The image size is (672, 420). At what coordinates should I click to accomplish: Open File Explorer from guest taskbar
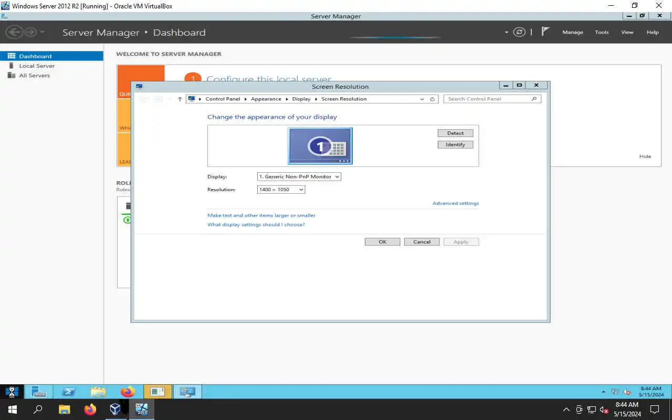[x=98, y=392]
